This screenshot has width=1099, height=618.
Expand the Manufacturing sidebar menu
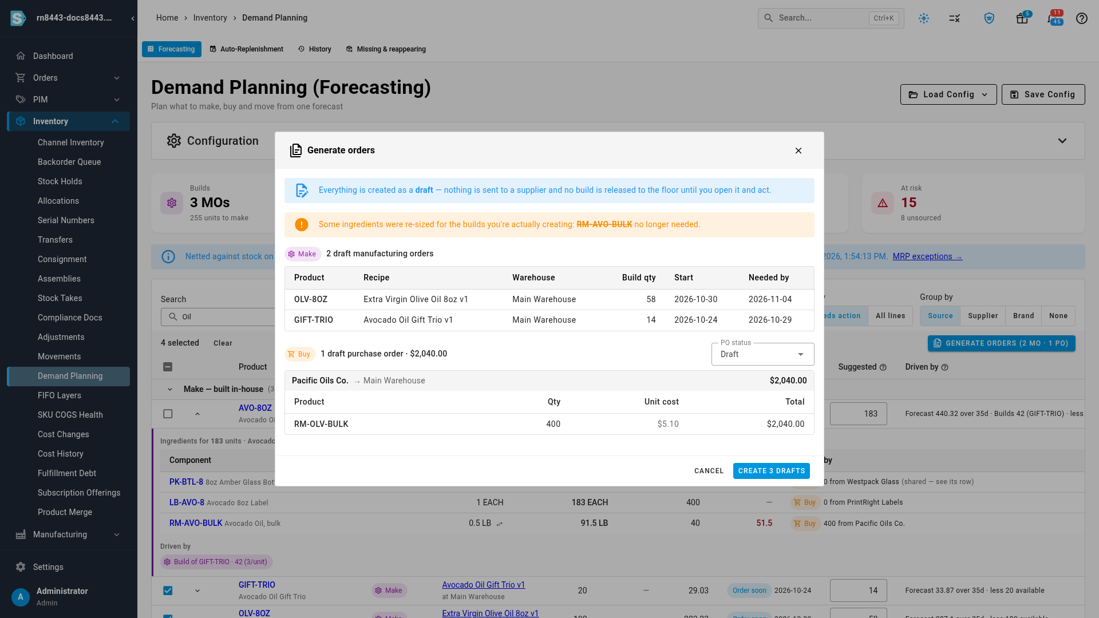(69, 534)
